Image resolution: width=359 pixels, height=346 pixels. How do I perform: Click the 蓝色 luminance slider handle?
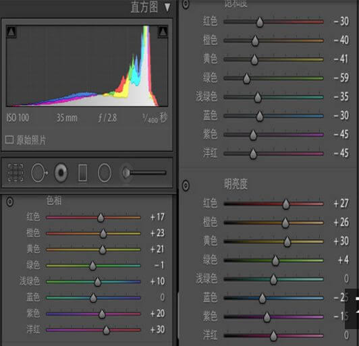(x=263, y=298)
